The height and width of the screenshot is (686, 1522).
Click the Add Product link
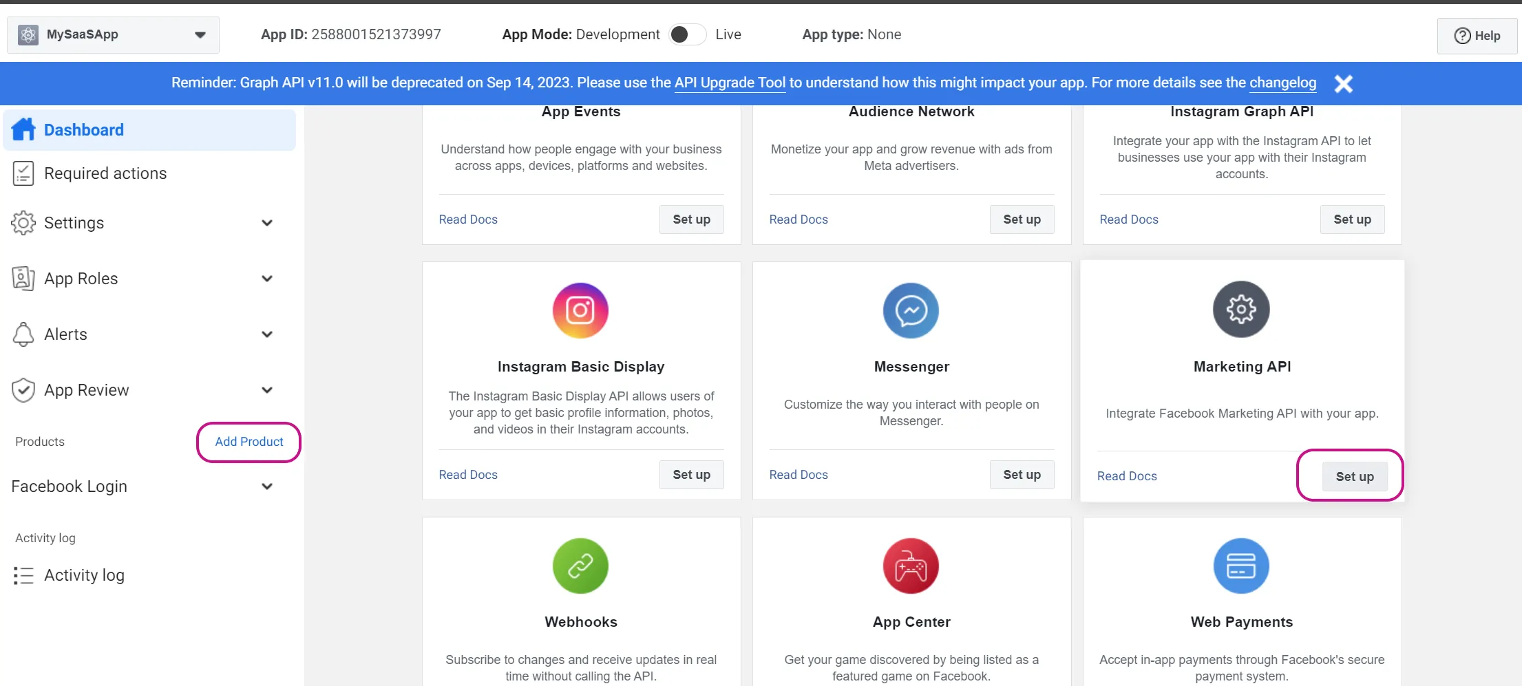click(x=249, y=442)
